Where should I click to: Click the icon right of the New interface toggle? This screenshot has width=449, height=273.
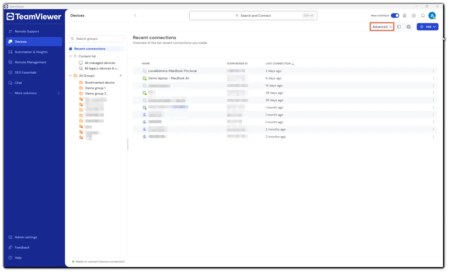tap(405, 16)
